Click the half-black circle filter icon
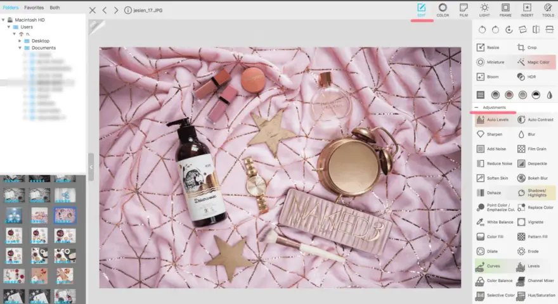This screenshot has height=304, width=558. pos(536,94)
